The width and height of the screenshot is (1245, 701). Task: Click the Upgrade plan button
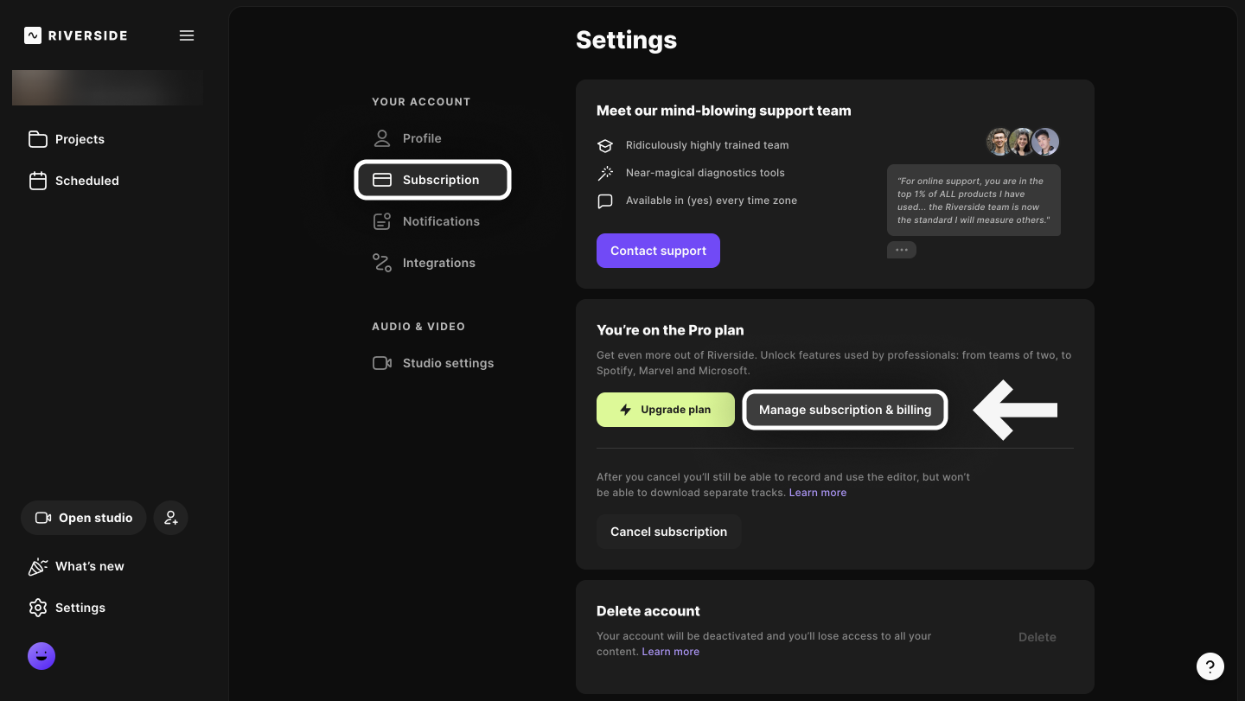(665, 409)
